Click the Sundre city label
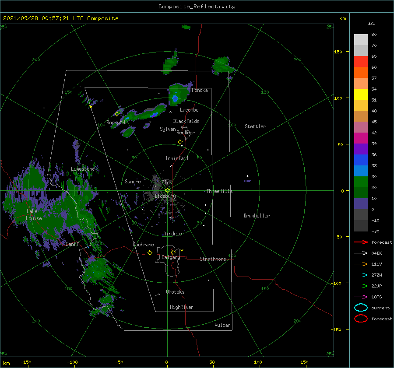Screen dimensions: 394x368 pyautogui.click(x=133, y=181)
